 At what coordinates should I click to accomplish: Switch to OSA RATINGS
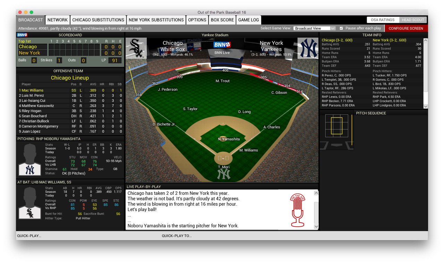[x=383, y=20]
